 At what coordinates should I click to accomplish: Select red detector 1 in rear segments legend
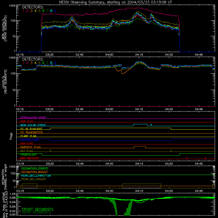[x=23, y=63]
